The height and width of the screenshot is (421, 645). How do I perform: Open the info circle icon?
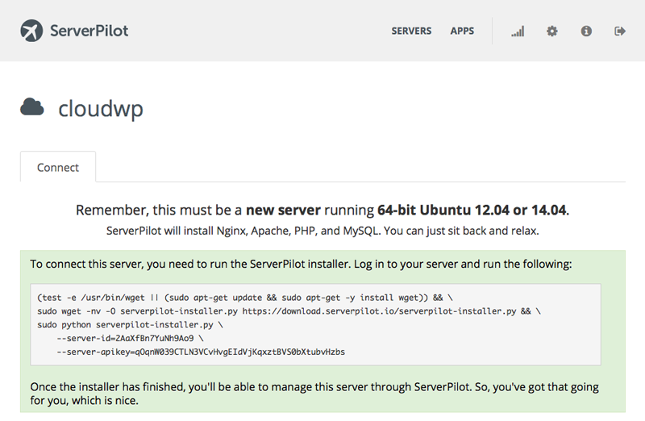coord(586,31)
